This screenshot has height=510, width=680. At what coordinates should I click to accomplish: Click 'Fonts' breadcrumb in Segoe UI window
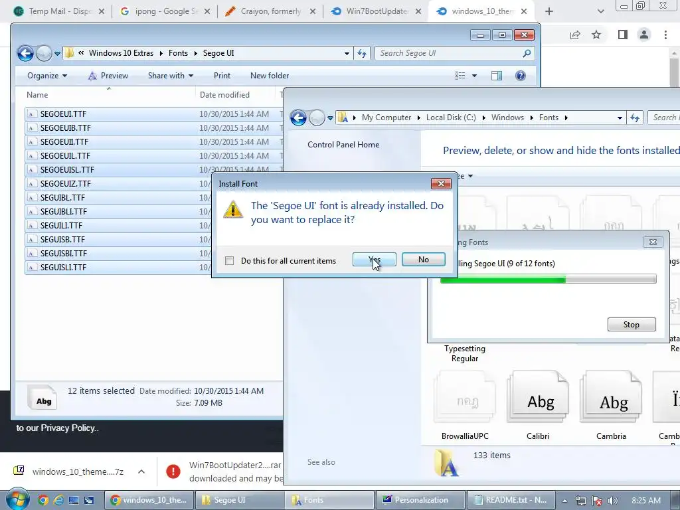point(178,53)
